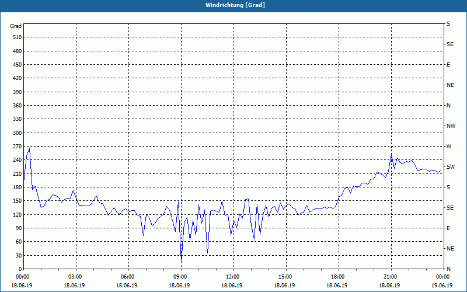Select the 450 degree axis label
Image resolution: width=467 pixels, height=292 pixels.
point(18,65)
